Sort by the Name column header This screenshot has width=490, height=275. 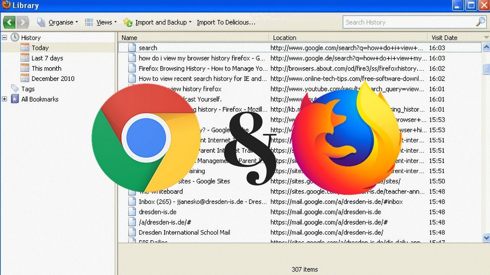(x=193, y=37)
